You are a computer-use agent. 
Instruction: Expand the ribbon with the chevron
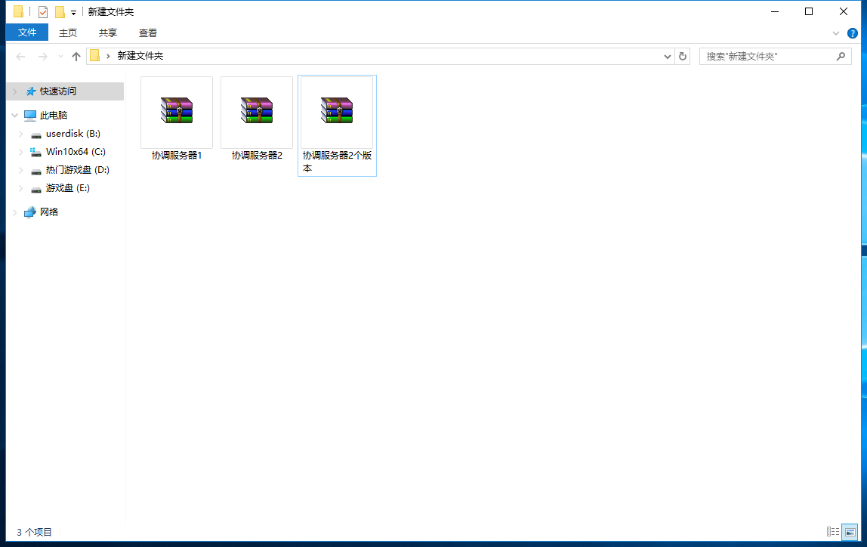click(x=836, y=33)
